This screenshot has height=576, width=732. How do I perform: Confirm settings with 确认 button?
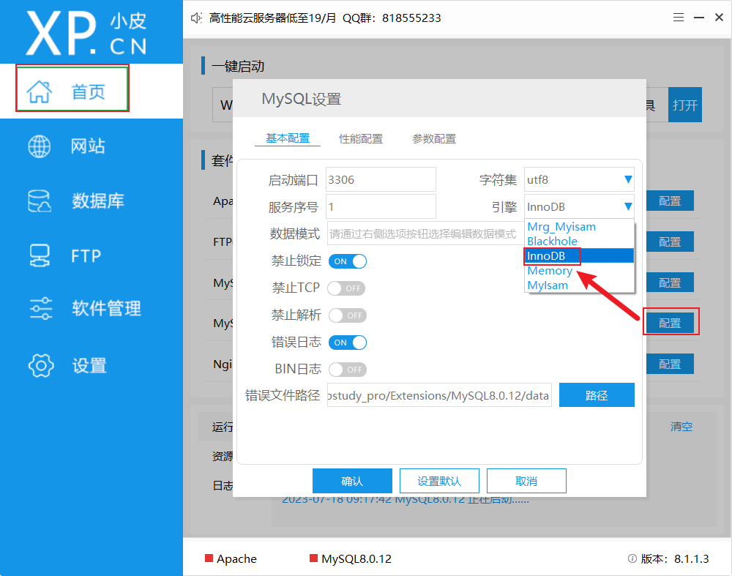(x=352, y=481)
